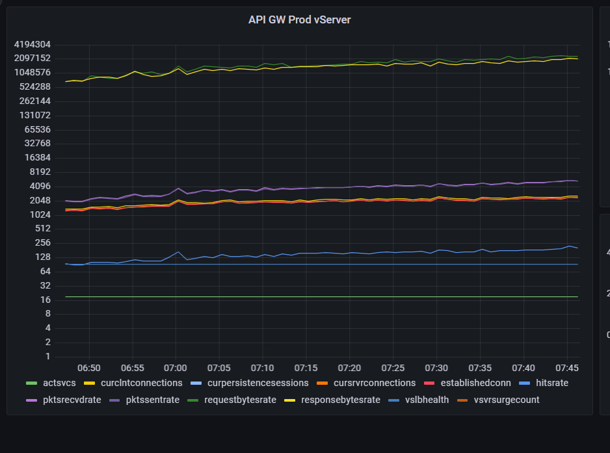Open color picker for curclntconnections yellow swatch
The height and width of the screenshot is (453, 610).
[90, 383]
